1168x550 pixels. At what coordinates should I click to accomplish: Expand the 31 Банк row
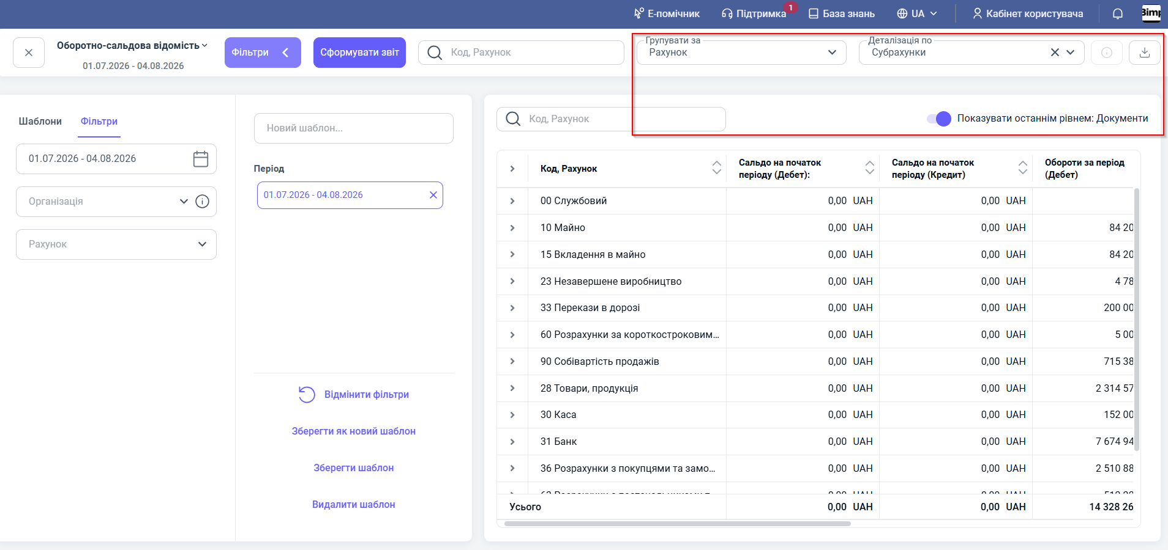pos(512,442)
